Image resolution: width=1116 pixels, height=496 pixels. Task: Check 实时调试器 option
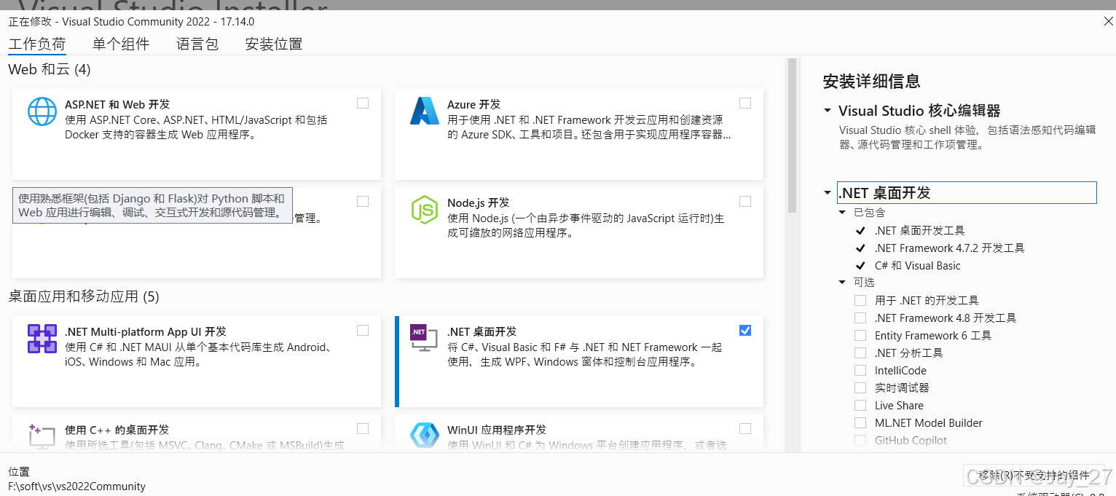[860, 387]
